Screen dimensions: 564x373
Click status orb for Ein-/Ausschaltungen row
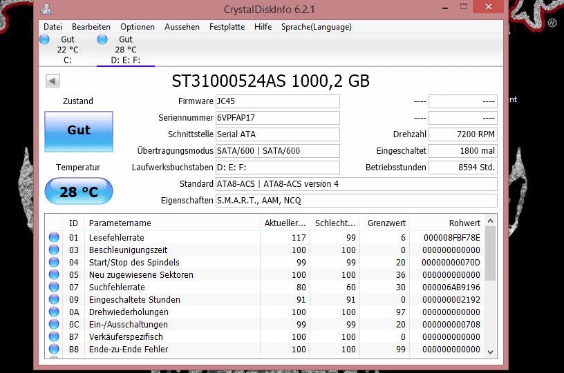54,324
